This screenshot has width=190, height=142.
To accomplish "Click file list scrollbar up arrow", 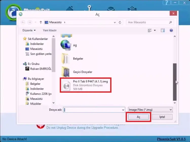I will (175, 36).
